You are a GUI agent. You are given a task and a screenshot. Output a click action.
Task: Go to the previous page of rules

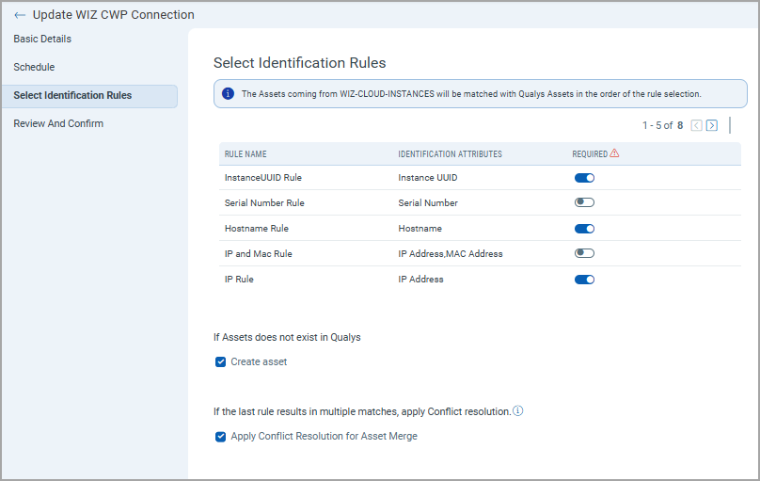tap(697, 125)
